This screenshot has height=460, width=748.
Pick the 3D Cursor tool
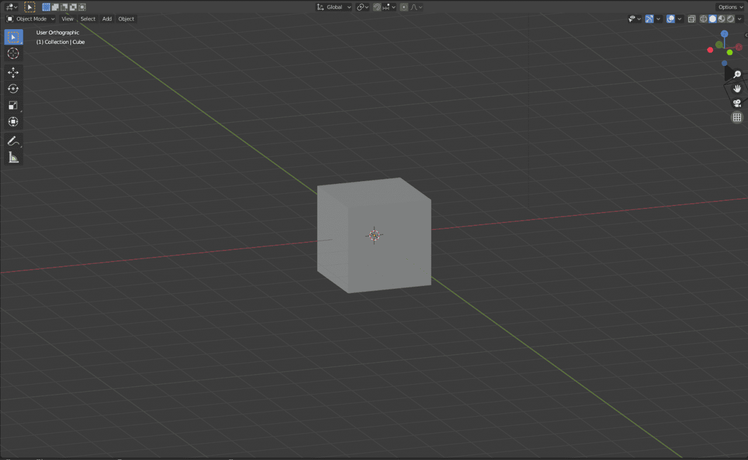(x=13, y=53)
